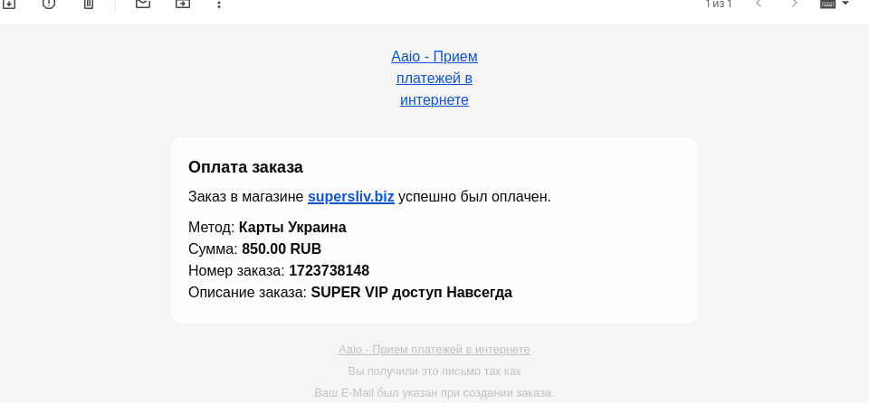Open the gray Aaio footer link
This screenshot has height=403, width=869.
pyautogui.click(x=434, y=350)
